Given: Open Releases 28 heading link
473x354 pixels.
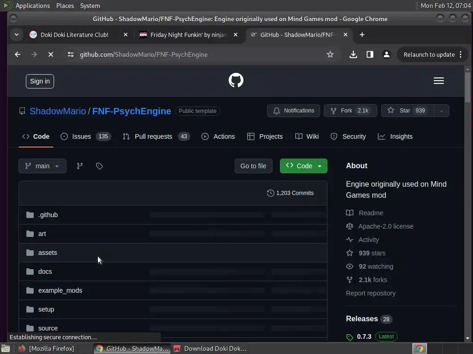Looking at the screenshot, I should pos(369,319).
